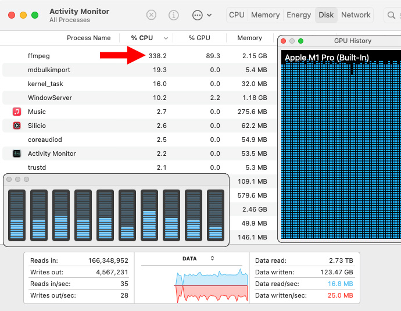Click the Activity Monitor app icon in list

tap(17, 153)
